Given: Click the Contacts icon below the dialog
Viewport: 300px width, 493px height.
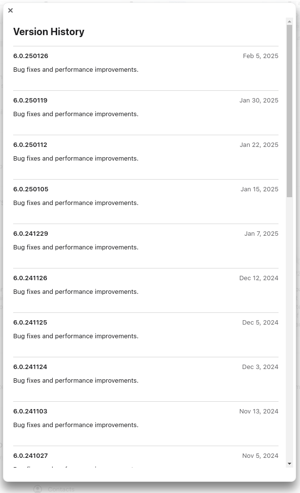Looking at the screenshot, I should click(x=38, y=489).
